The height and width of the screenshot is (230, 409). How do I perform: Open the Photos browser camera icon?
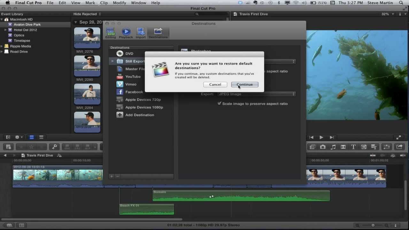pyautogui.click(x=323, y=147)
